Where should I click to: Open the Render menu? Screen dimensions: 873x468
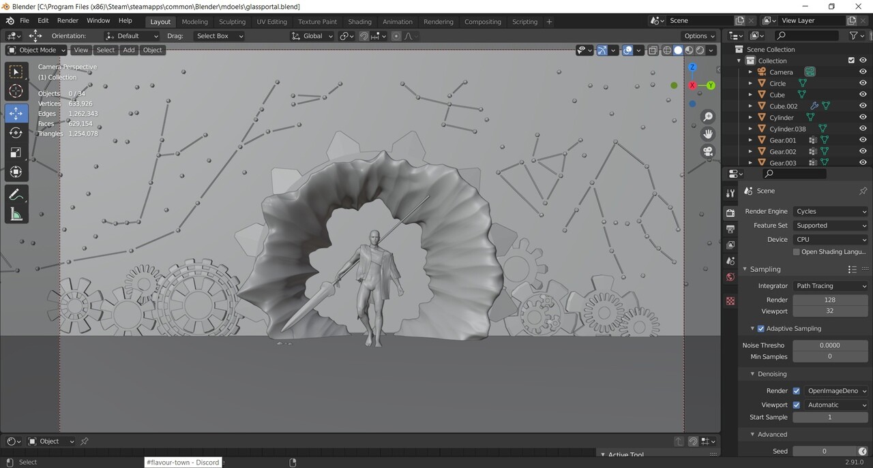tap(68, 20)
